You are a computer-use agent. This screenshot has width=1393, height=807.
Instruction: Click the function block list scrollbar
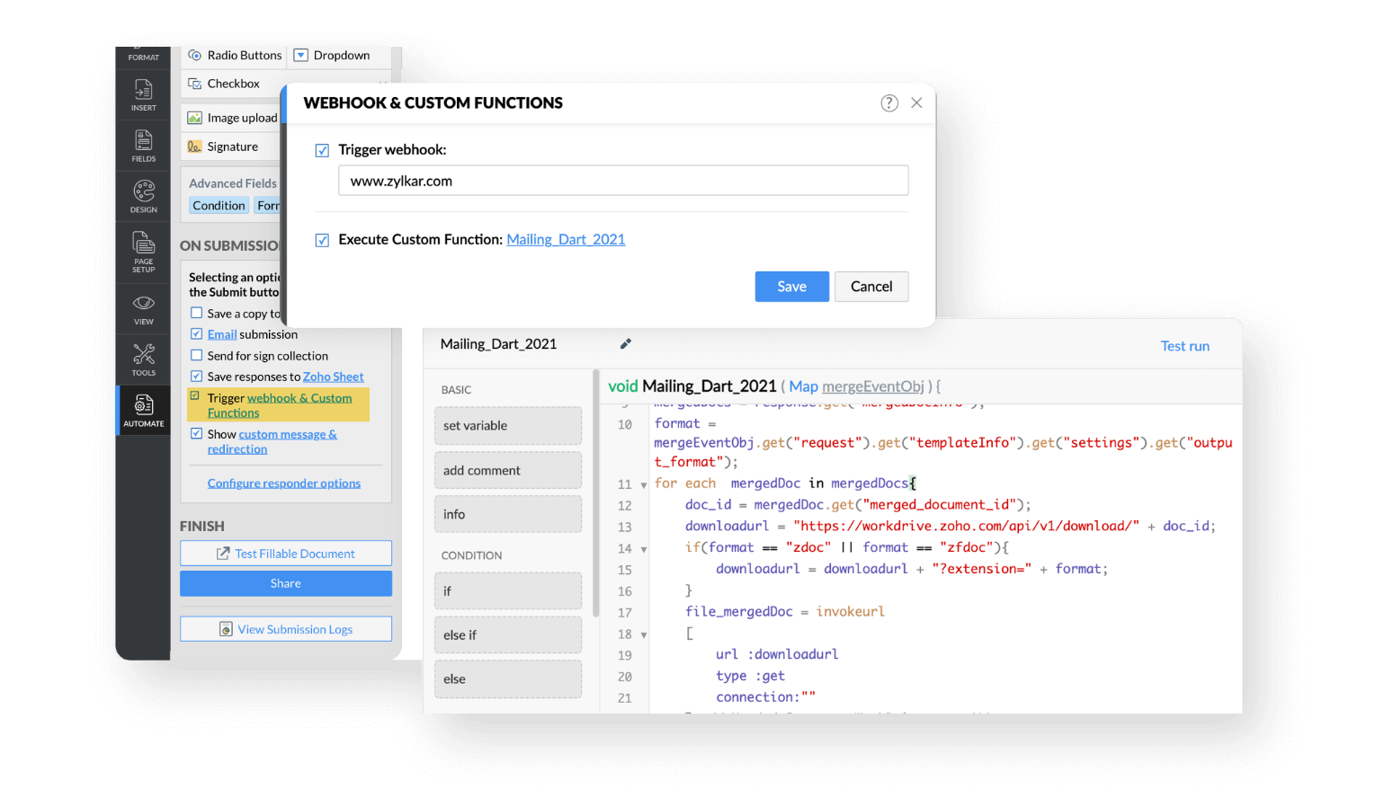tap(595, 492)
